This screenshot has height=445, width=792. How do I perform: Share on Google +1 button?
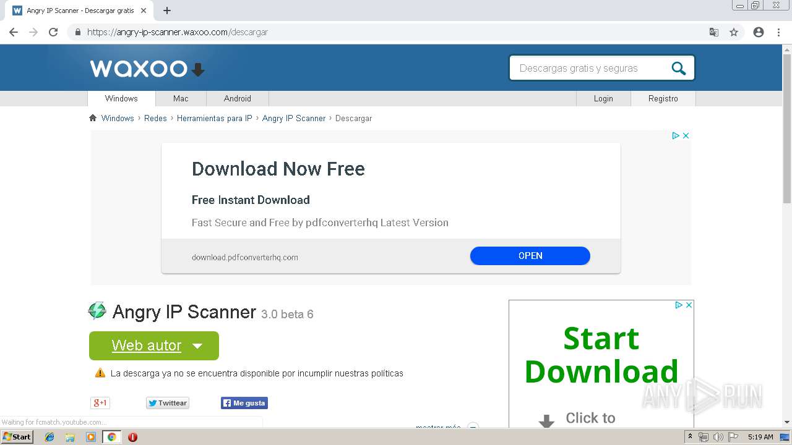pyautogui.click(x=100, y=403)
